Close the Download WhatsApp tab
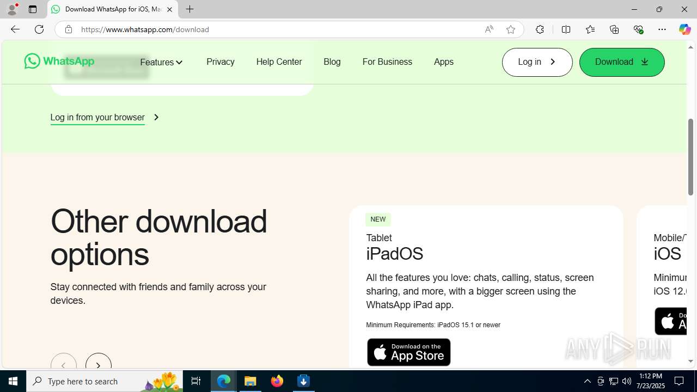Image resolution: width=697 pixels, height=392 pixels. [169, 9]
